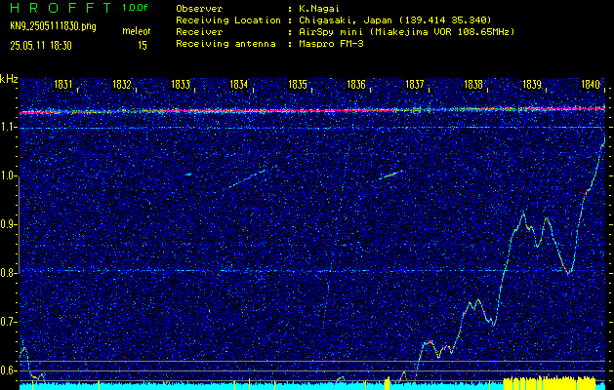
Task: Click the 1837 time marker
Action: [414, 85]
